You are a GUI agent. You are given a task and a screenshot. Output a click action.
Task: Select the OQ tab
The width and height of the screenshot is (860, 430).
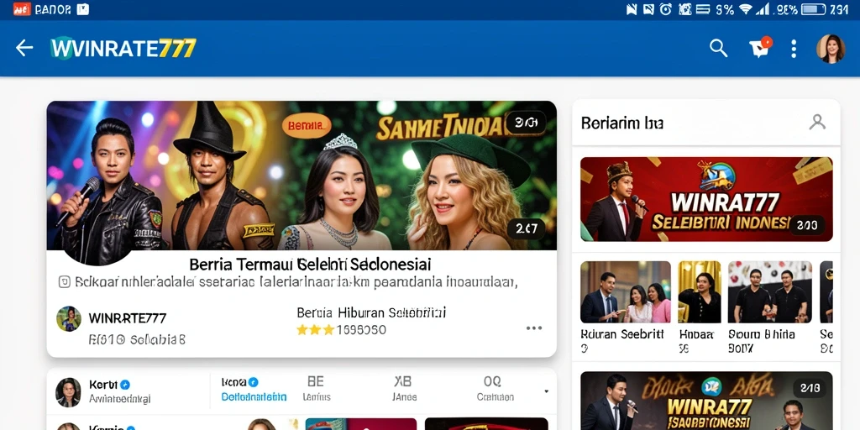[495, 388]
